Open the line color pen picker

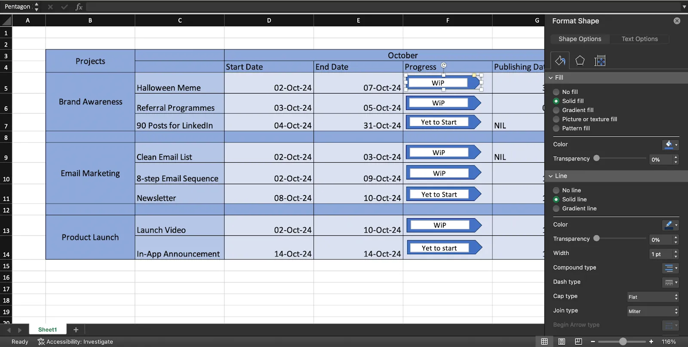tap(670, 225)
